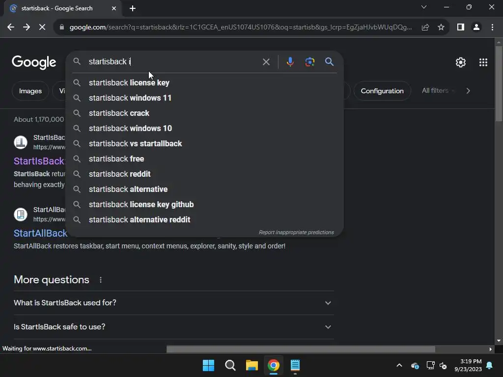Click Report inappropriate predictions link

coord(296,232)
